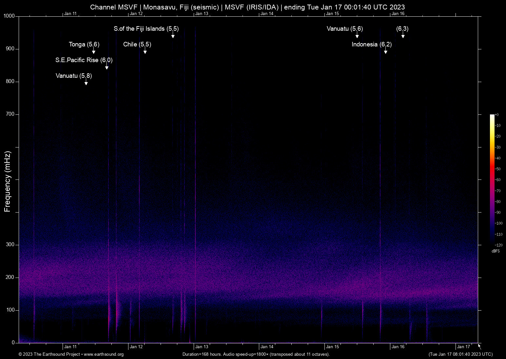Click the Duration=168 hours caption

tap(256, 354)
